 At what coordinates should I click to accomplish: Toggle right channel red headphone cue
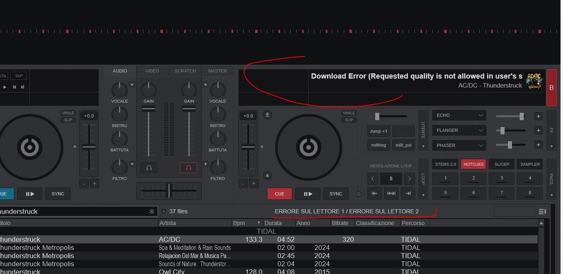[188, 167]
